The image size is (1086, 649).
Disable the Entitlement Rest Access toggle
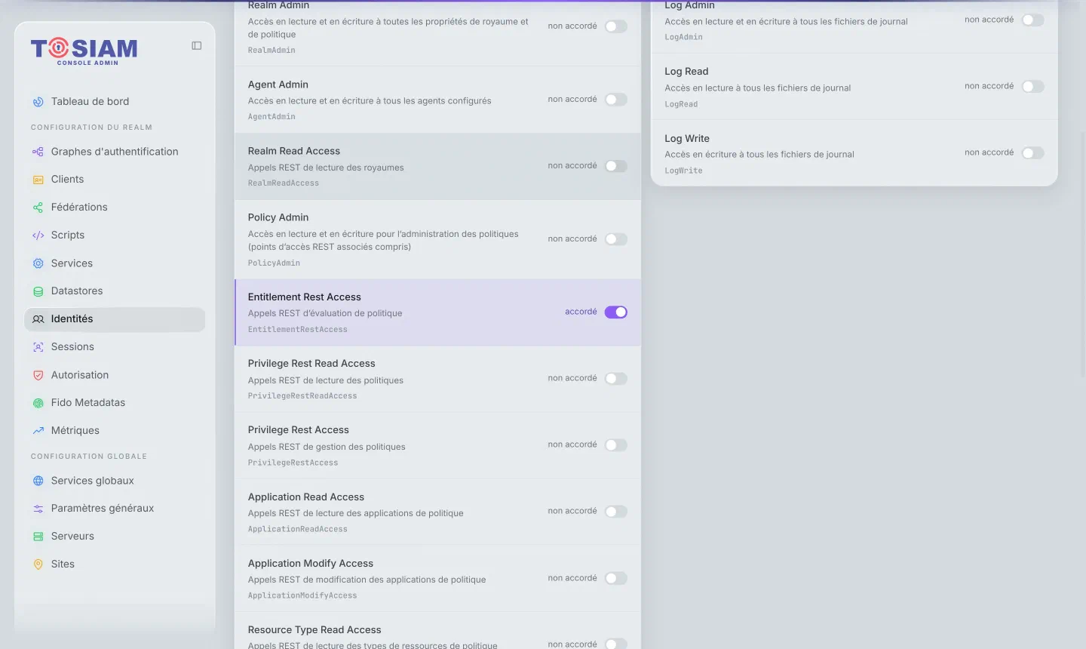[616, 312]
